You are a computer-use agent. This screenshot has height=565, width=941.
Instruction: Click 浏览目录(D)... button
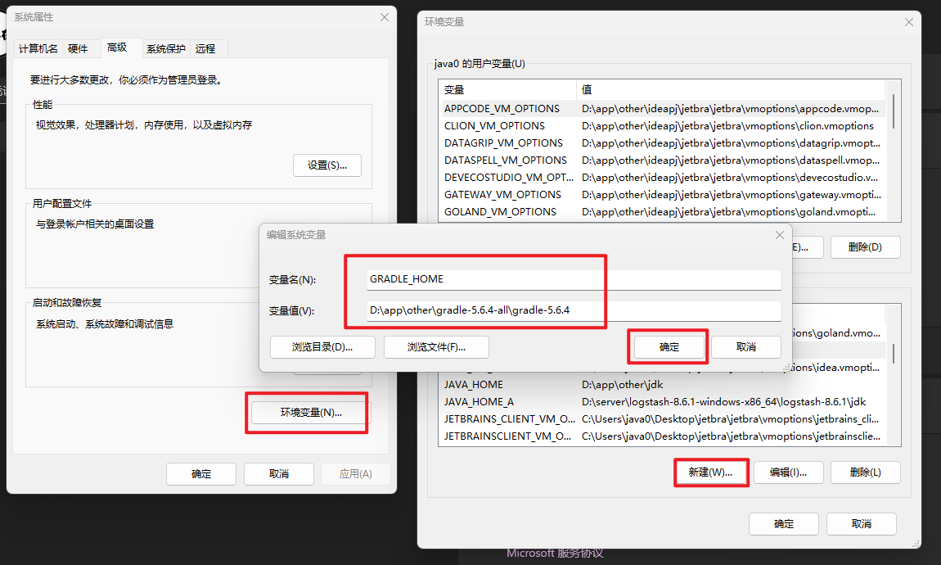pyautogui.click(x=322, y=347)
